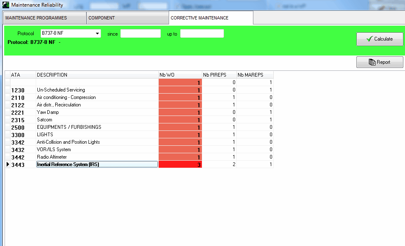
Task: Click ATA code 3442
Action: [18, 158]
